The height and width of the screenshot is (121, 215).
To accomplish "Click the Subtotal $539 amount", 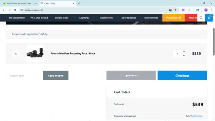I will click(x=198, y=105).
